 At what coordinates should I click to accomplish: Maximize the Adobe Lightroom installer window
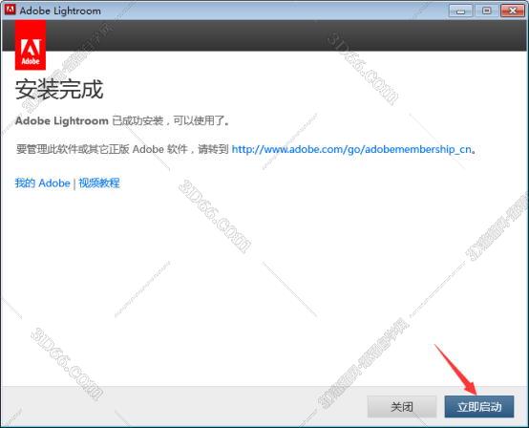point(486,11)
